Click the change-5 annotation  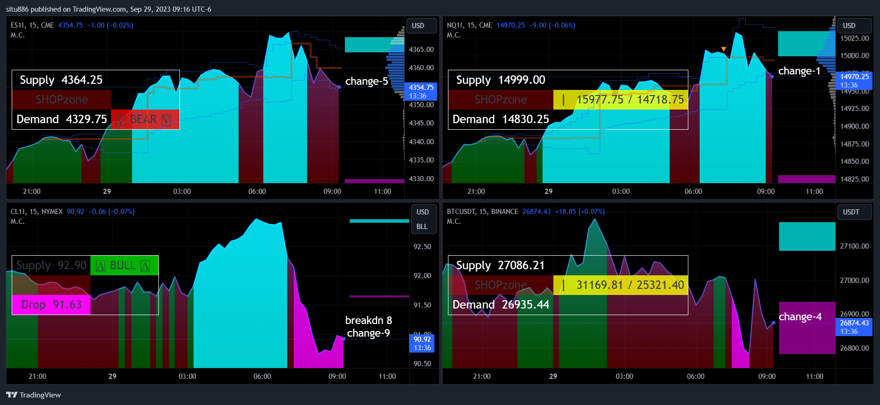[366, 81]
